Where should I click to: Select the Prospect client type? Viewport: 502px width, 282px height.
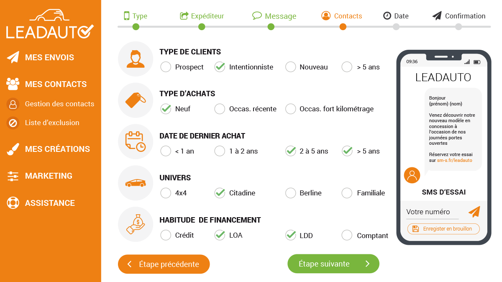coord(166,67)
